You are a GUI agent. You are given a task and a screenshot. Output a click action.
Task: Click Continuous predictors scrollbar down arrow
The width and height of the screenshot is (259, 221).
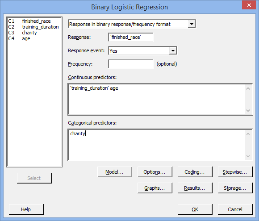tap(248, 111)
